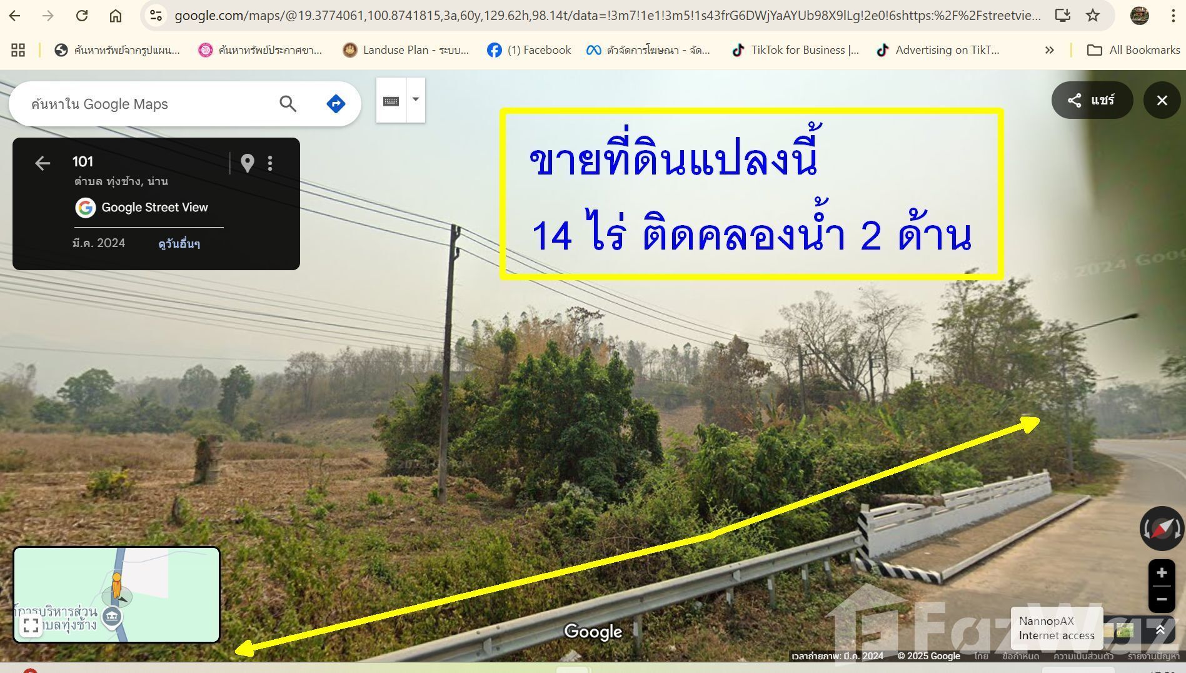Viewport: 1186px width, 673px height.
Task: Zoom out with the minus button
Action: [1162, 599]
